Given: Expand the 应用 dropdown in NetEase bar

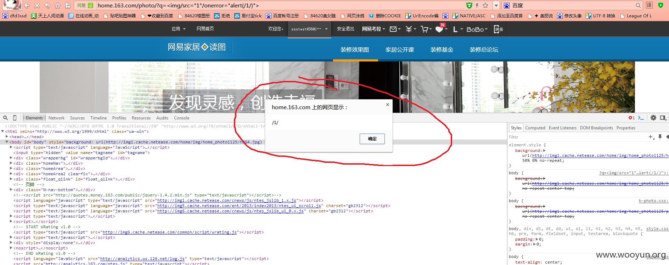Looking at the screenshot, I should click(x=179, y=29).
